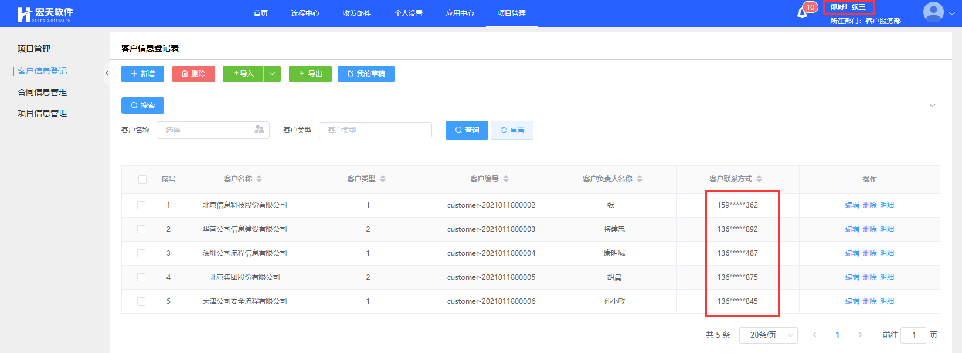The height and width of the screenshot is (353, 962).
Task: Select 合同信息管理 in sidebar
Action: 42,92
